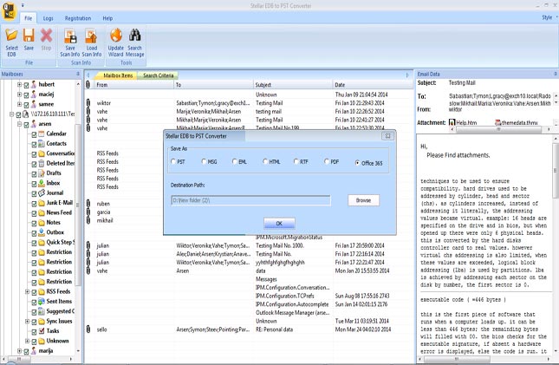
Task: Open the Help.htm attachment
Action: [x=463, y=123]
